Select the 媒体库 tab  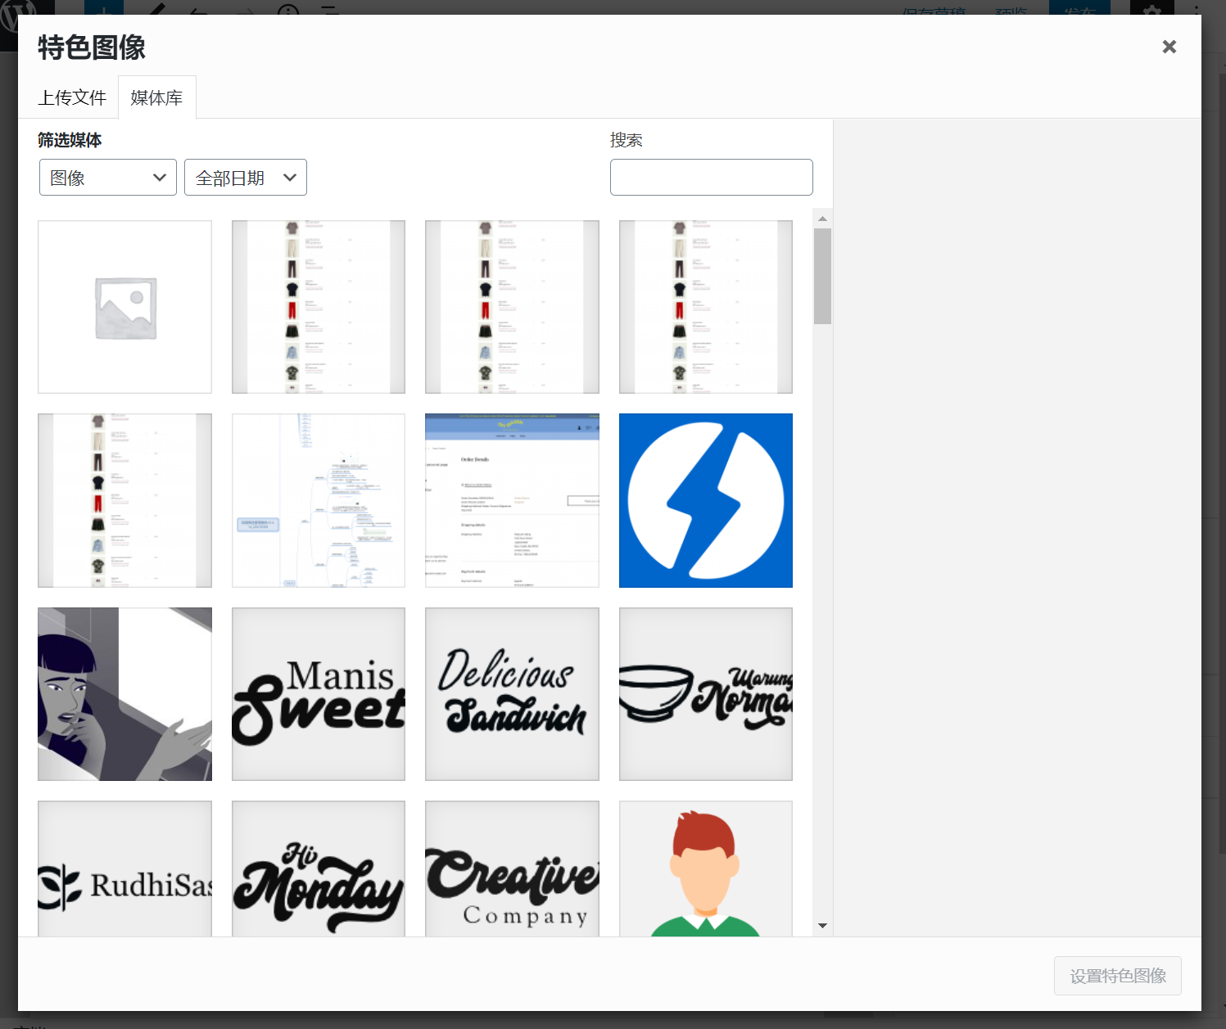point(156,98)
